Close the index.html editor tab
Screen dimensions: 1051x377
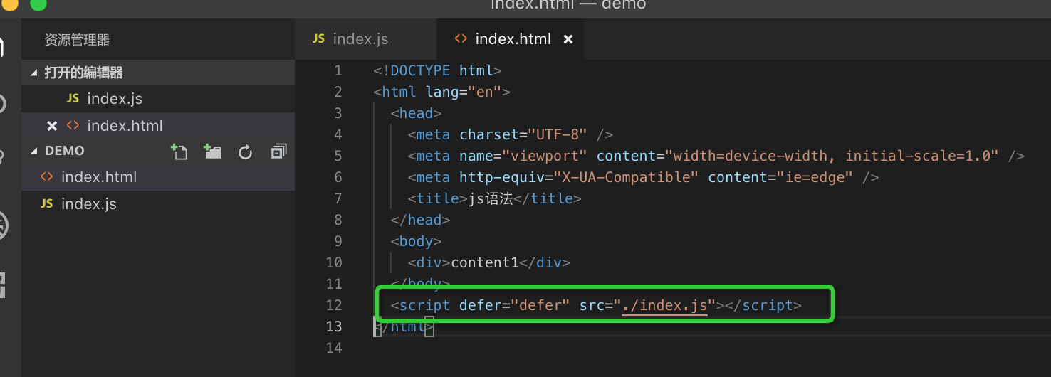(x=568, y=40)
